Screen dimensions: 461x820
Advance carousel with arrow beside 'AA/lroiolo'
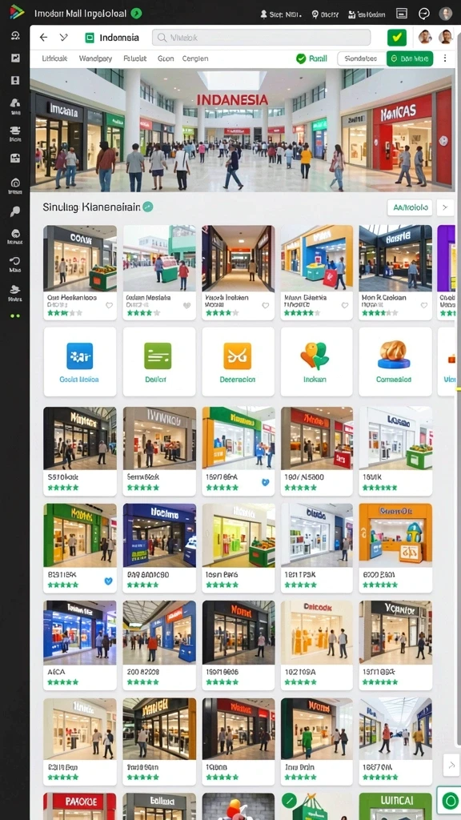click(x=445, y=207)
